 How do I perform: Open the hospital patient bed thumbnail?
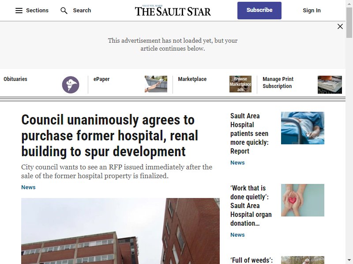(303, 128)
